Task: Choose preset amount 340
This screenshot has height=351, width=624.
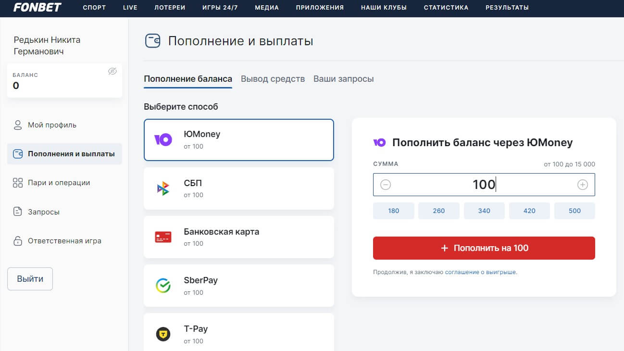Action: [484, 211]
